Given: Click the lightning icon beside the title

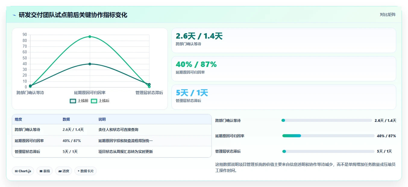Looking at the screenshot, I should [14, 15].
